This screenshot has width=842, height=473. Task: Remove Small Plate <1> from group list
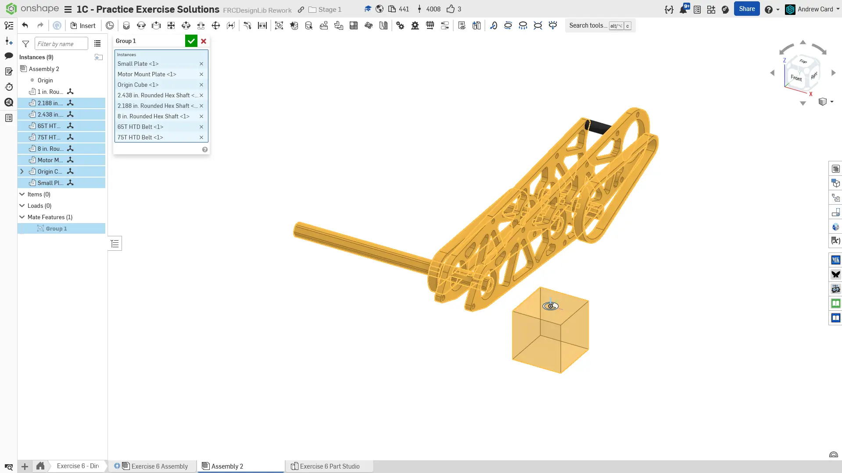pyautogui.click(x=201, y=64)
